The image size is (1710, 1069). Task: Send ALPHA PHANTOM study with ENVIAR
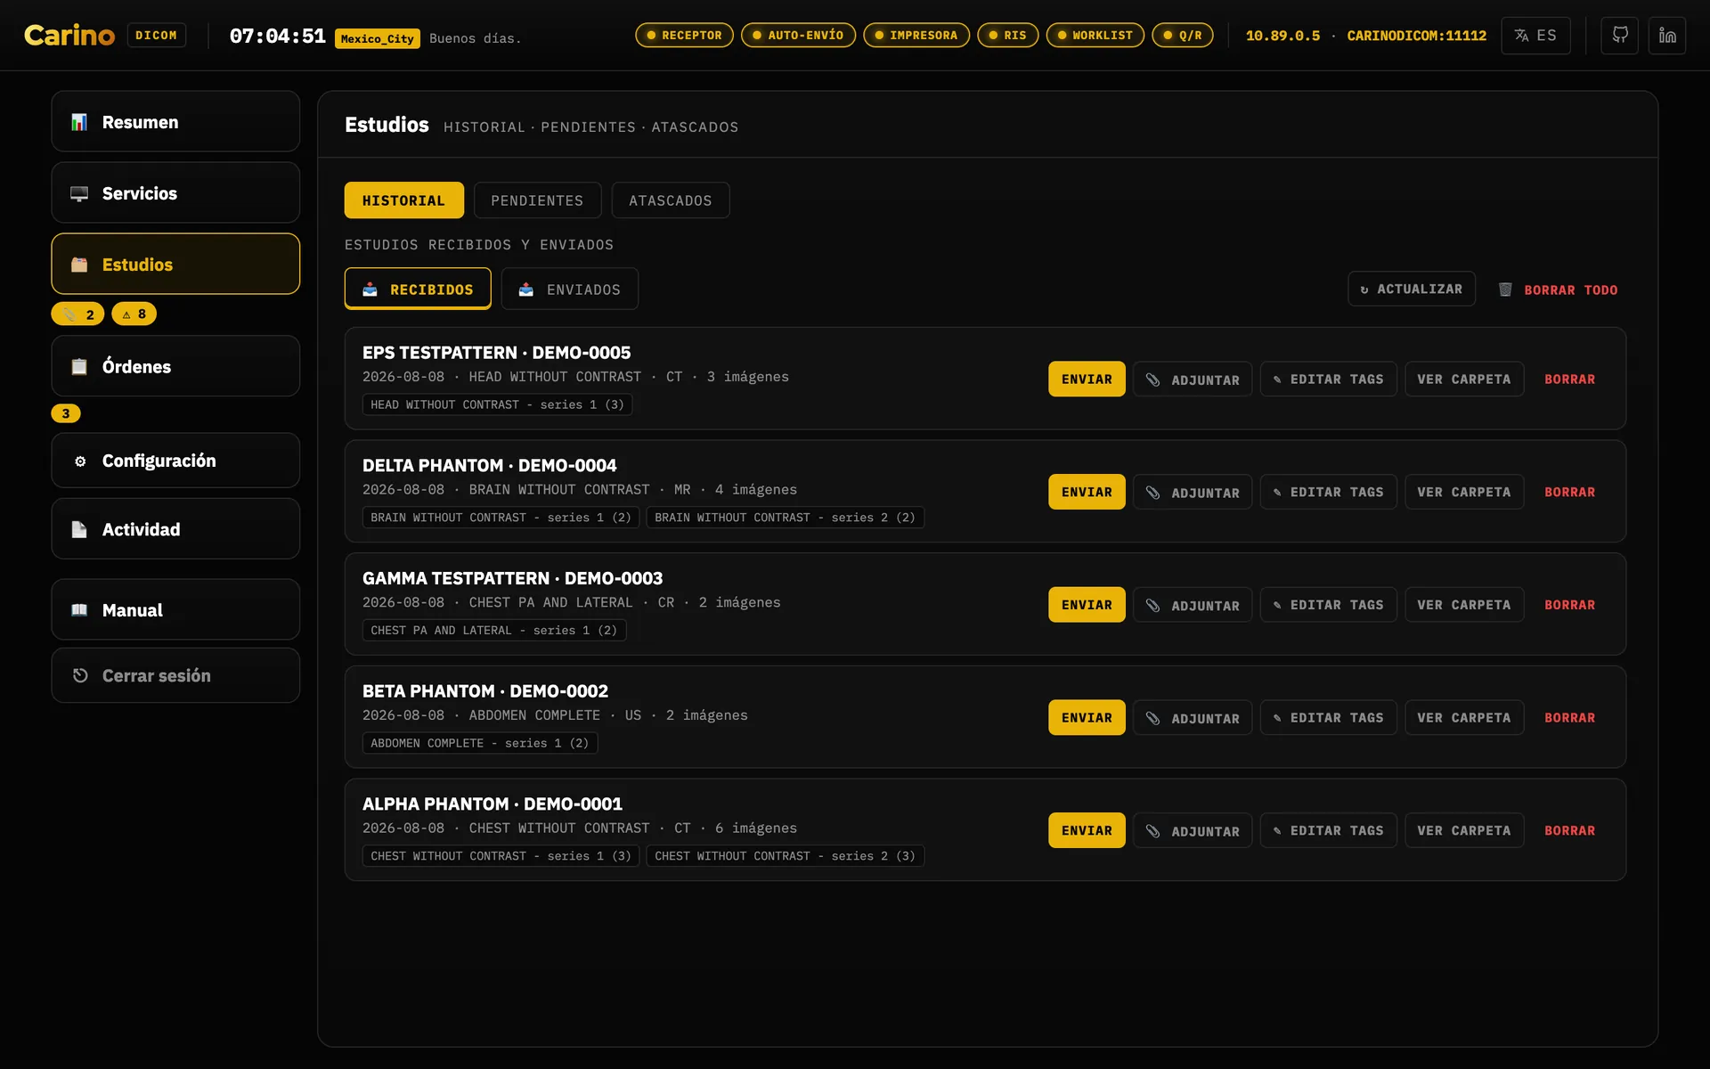click(1087, 830)
